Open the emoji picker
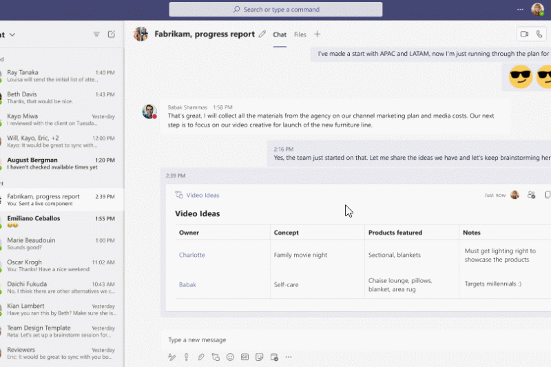Image resolution: width=551 pixels, height=367 pixels. [230, 357]
